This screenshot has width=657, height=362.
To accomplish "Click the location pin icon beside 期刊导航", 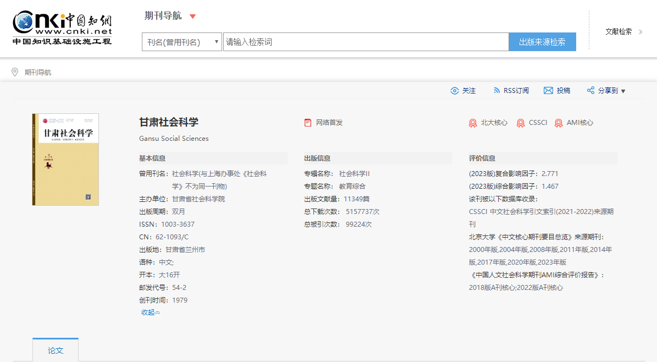I will (15, 72).
